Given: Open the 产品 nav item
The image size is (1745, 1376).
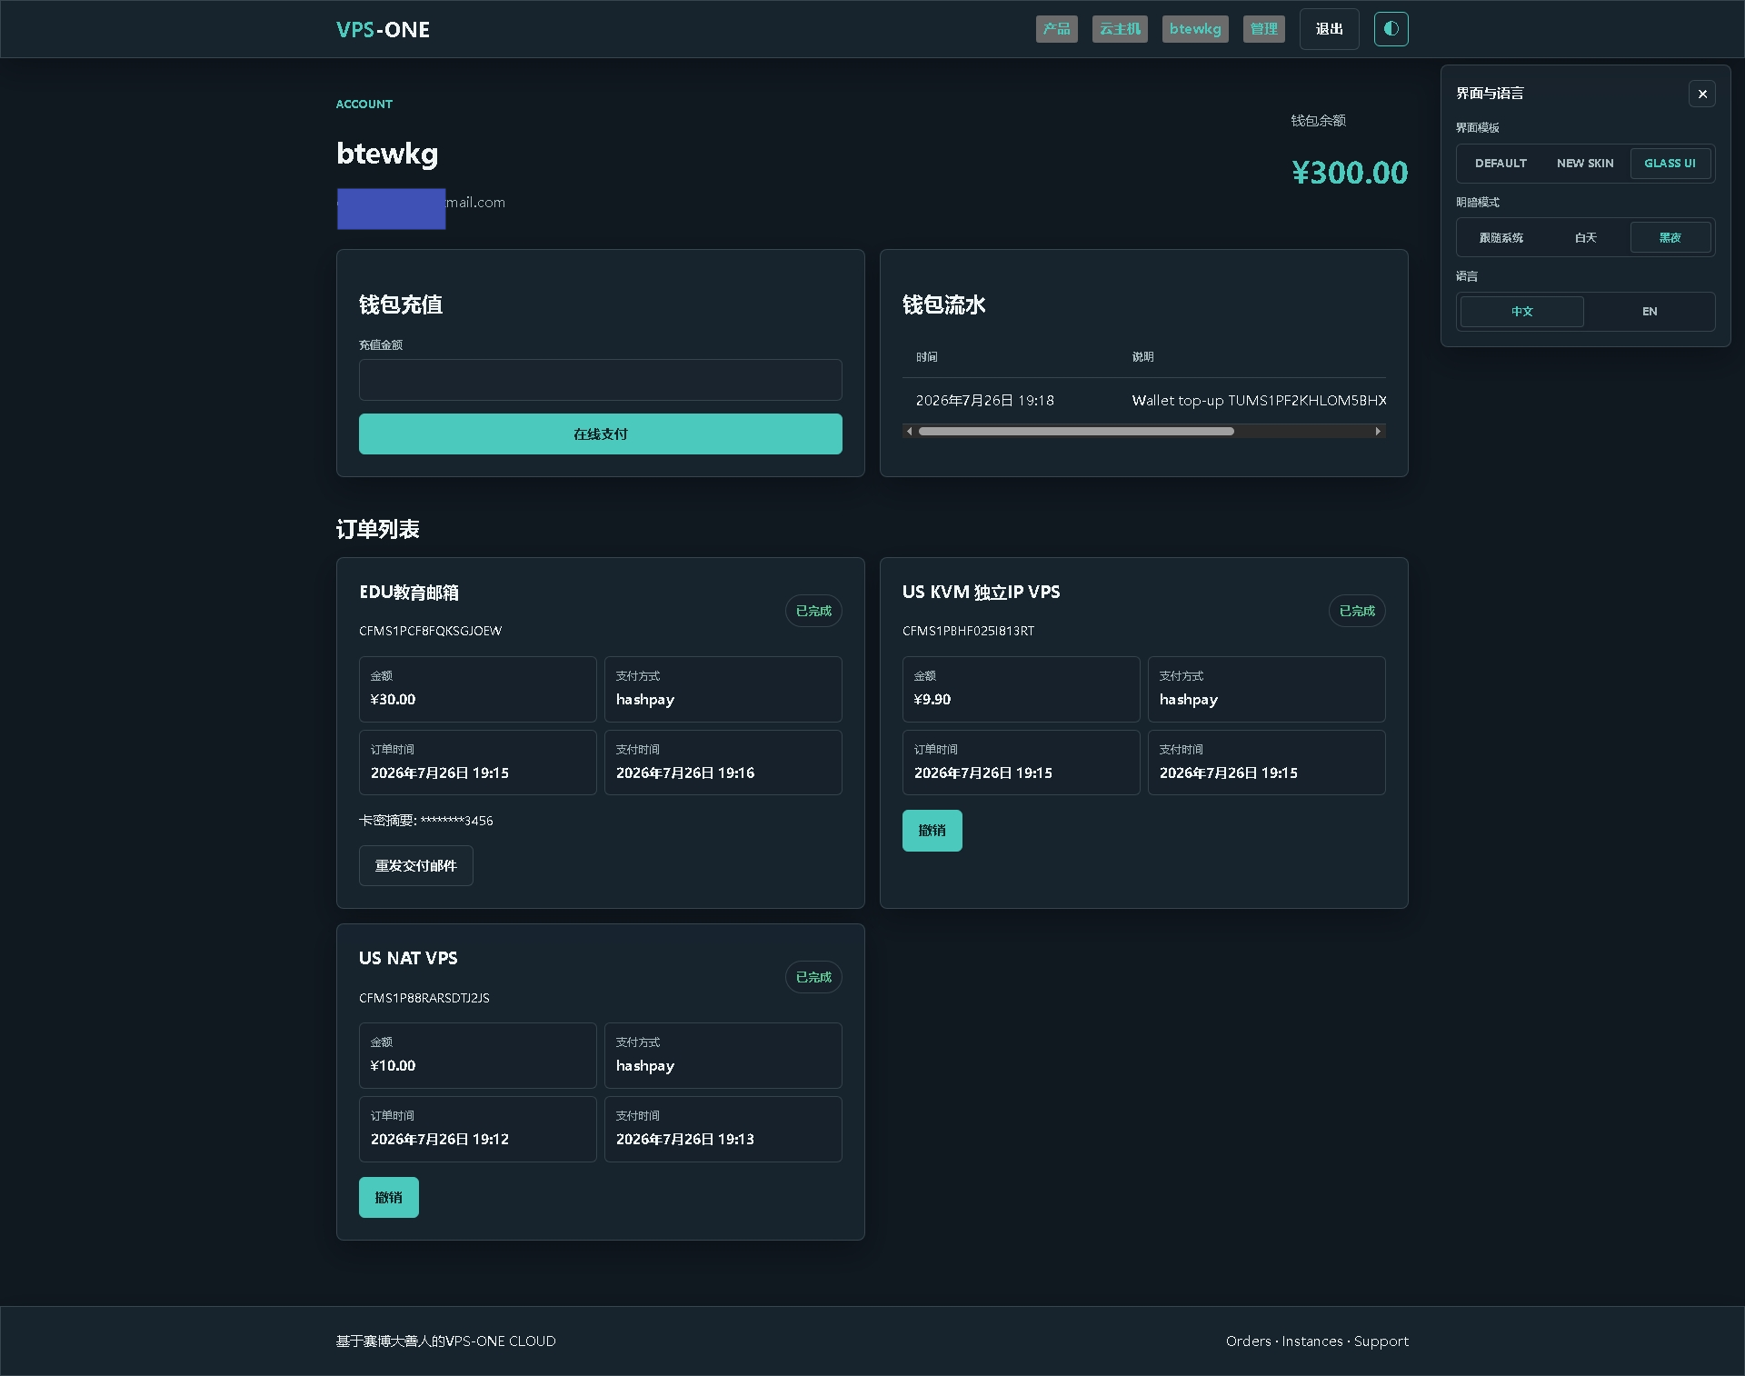Looking at the screenshot, I should [1056, 29].
